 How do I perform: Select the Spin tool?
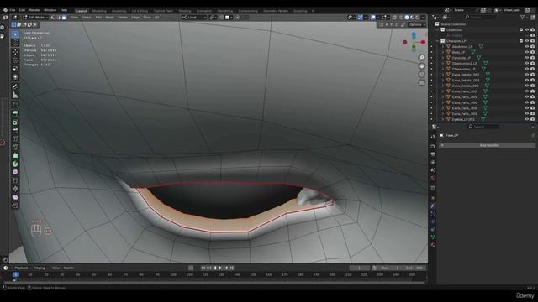point(15,164)
